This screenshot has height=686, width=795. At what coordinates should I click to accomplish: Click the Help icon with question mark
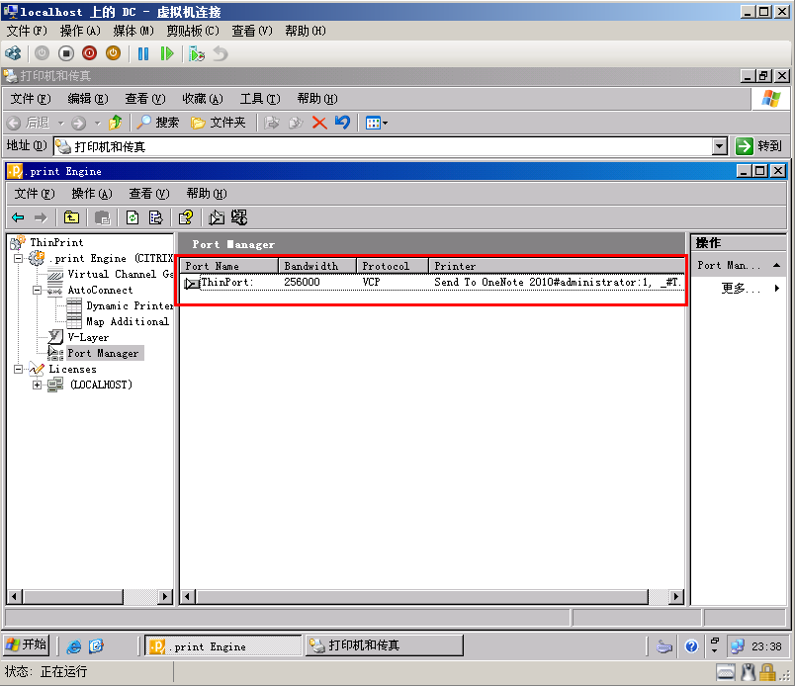(186, 217)
